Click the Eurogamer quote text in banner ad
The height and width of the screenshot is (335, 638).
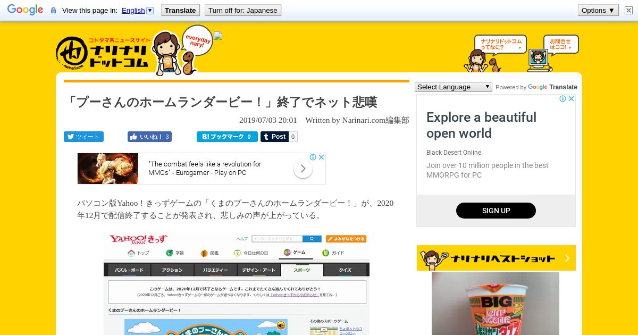pos(205,169)
